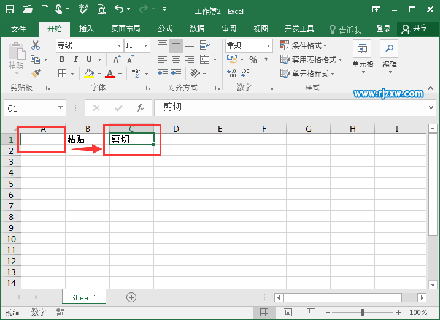Open the File (文件) tab
The width and height of the screenshot is (440, 320).
(x=18, y=29)
